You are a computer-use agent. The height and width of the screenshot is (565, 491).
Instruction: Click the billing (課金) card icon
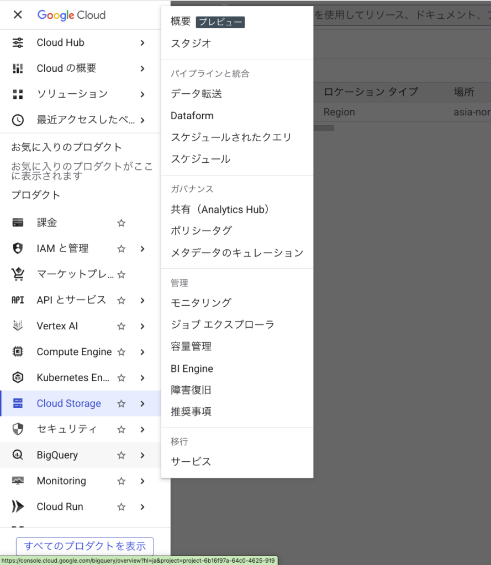18,223
